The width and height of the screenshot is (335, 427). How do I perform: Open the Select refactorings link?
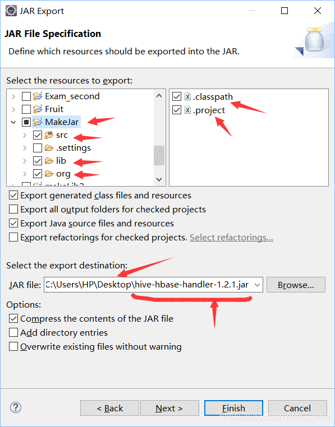tap(231, 238)
